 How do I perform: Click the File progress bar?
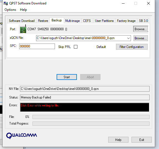(91, 117)
